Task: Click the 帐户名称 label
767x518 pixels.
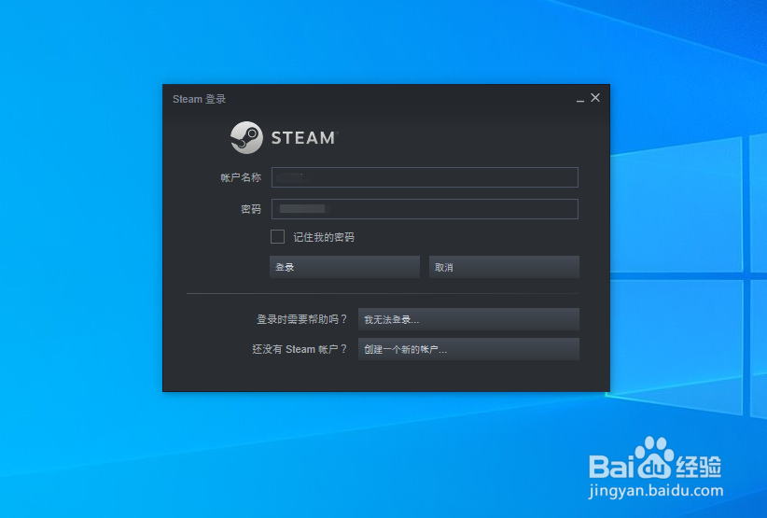Action: pyautogui.click(x=241, y=177)
